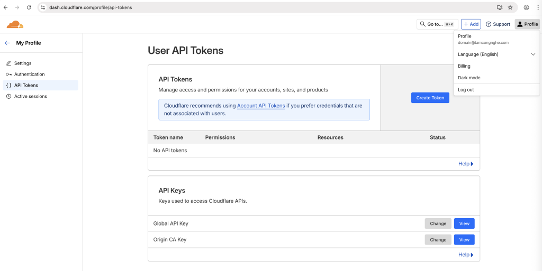
Task: Click the Cloudflare cloud logo
Action: [15, 24]
